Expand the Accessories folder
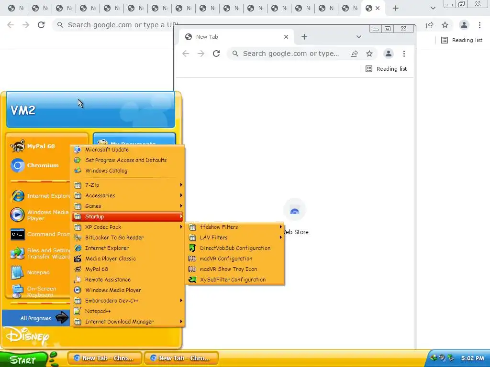 [128, 195]
